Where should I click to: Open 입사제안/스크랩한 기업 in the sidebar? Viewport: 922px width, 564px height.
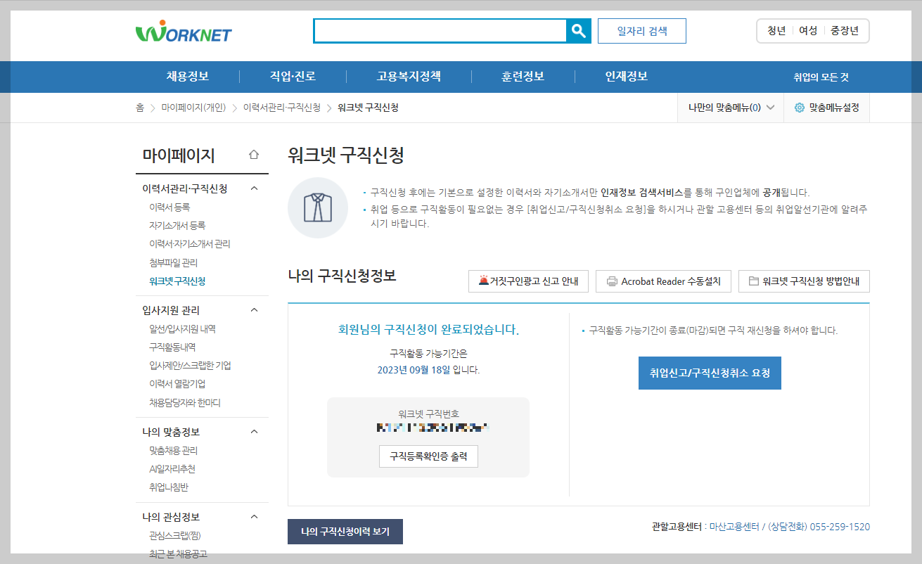pyautogui.click(x=190, y=366)
